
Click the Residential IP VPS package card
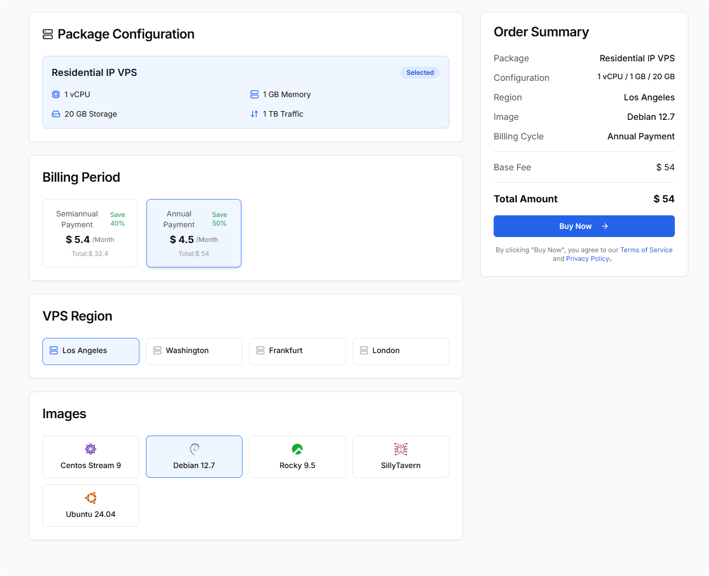coord(245,92)
